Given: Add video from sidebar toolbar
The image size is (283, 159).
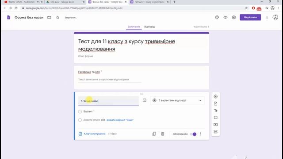Looking at the screenshot, I should tap(215, 125).
